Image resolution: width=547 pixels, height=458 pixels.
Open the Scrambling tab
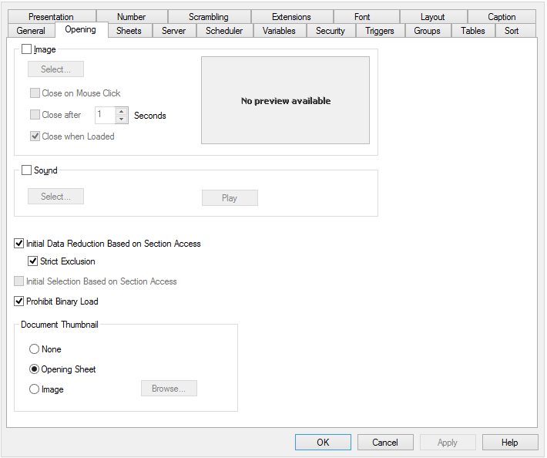pos(209,17)
